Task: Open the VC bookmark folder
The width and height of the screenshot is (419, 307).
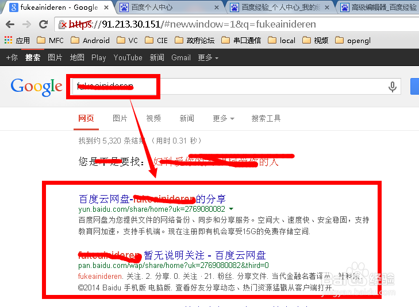Action: pos(128,41)
